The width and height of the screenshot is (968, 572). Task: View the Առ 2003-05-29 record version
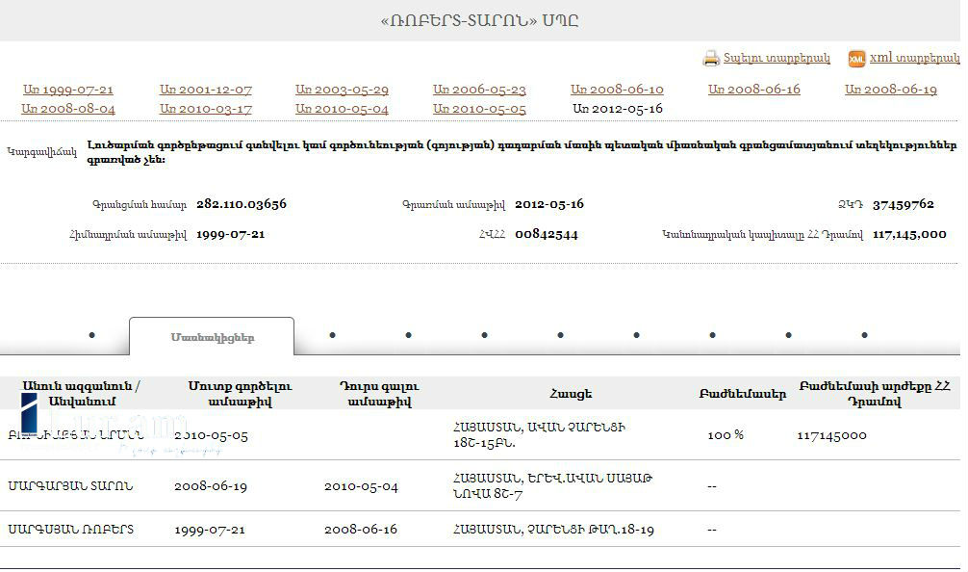coord(343,90)
